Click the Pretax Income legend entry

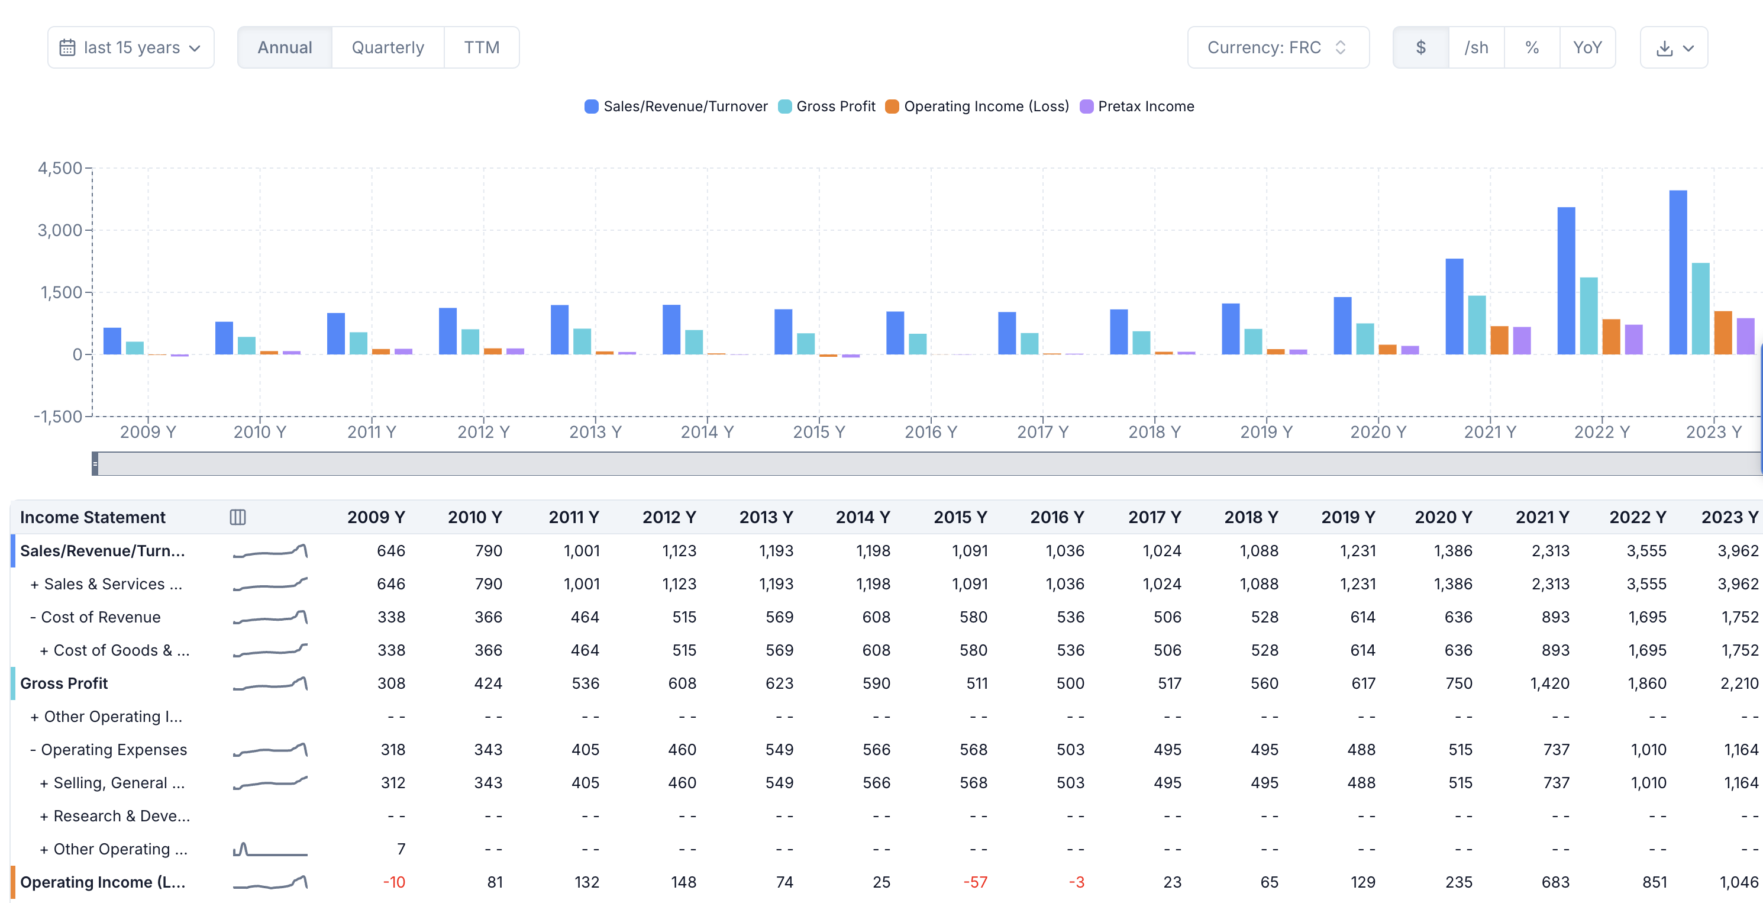point(1136,106)
